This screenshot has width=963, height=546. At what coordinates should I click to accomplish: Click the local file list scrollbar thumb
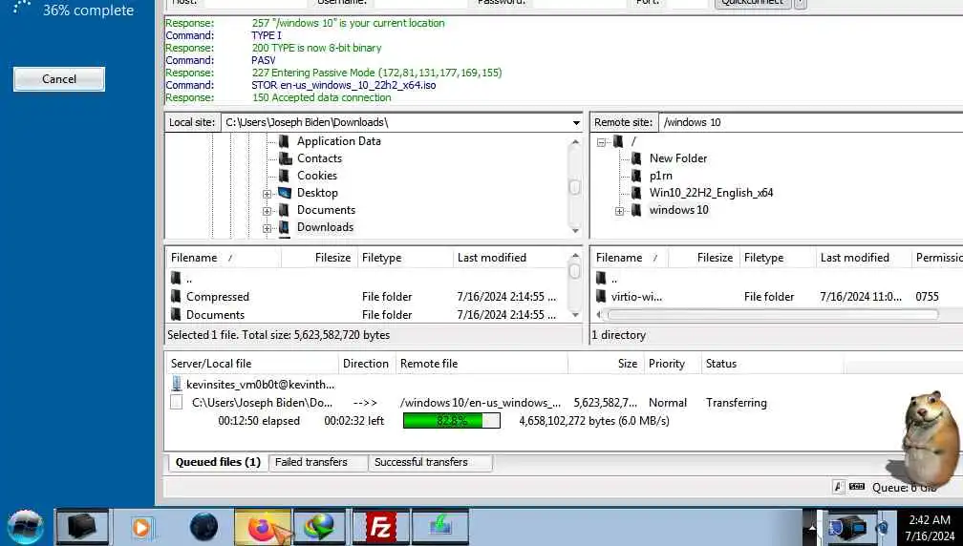click(x=575, y=270)
